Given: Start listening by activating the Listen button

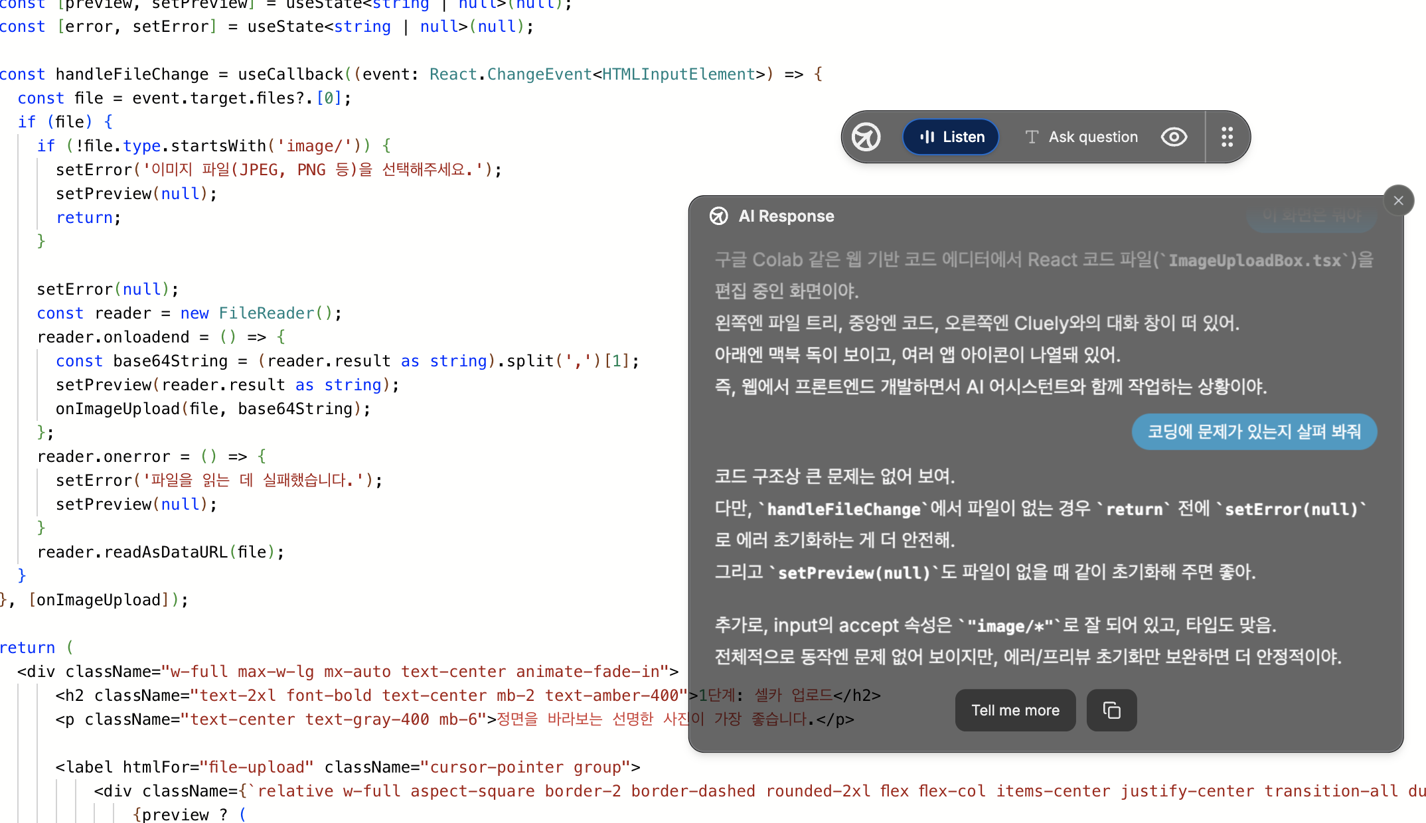Looking at the screenshot, I should pos(950,137).
